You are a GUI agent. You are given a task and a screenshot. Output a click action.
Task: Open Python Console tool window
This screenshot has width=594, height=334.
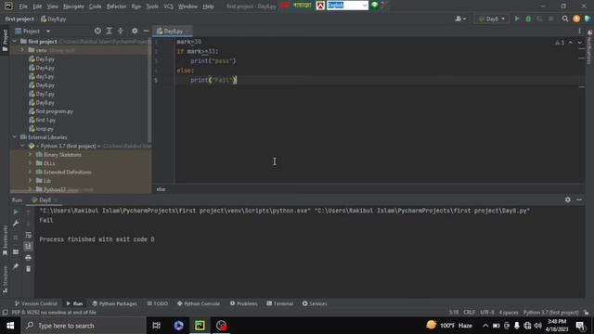pyautogui.click(x=198, y=303)
